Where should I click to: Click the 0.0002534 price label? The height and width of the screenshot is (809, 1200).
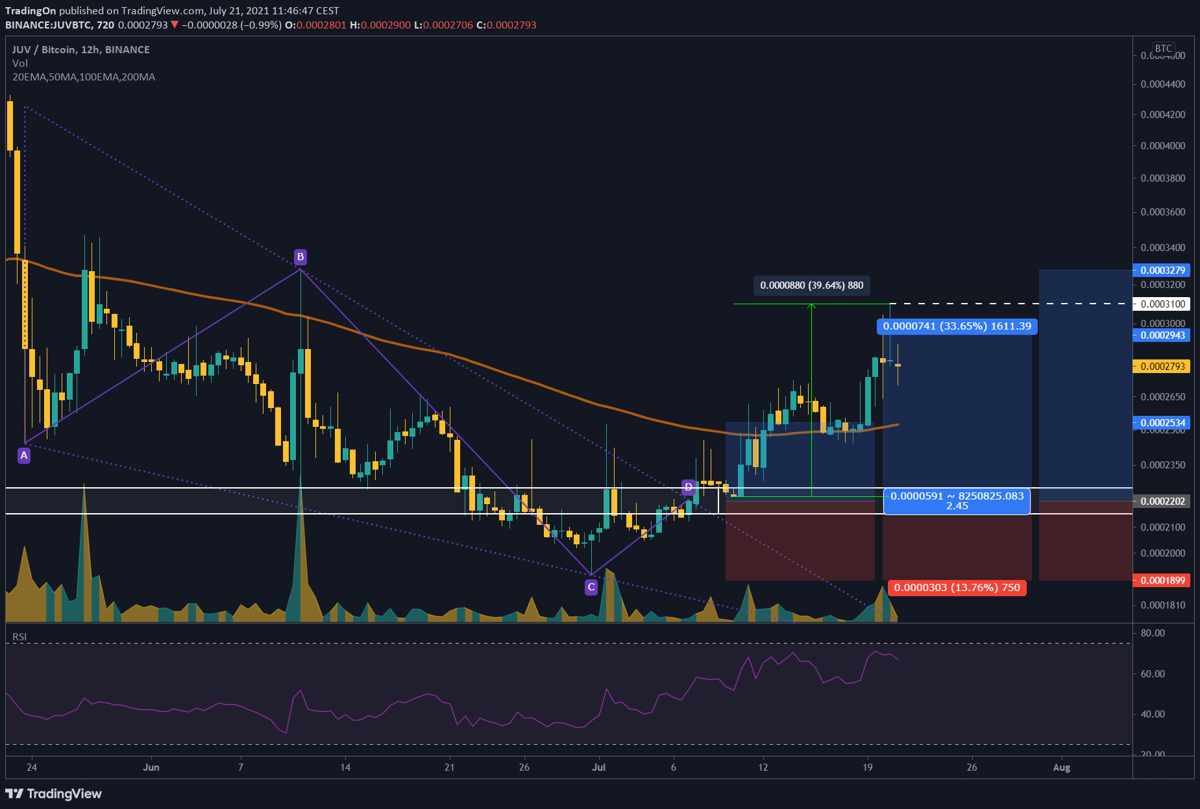point(1162,422)
